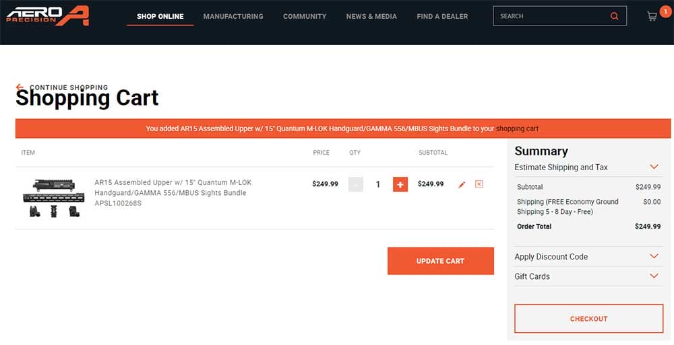Click the Aero Precision logo
This screenshot has height=345, width=674.
[x=48, y=16]
